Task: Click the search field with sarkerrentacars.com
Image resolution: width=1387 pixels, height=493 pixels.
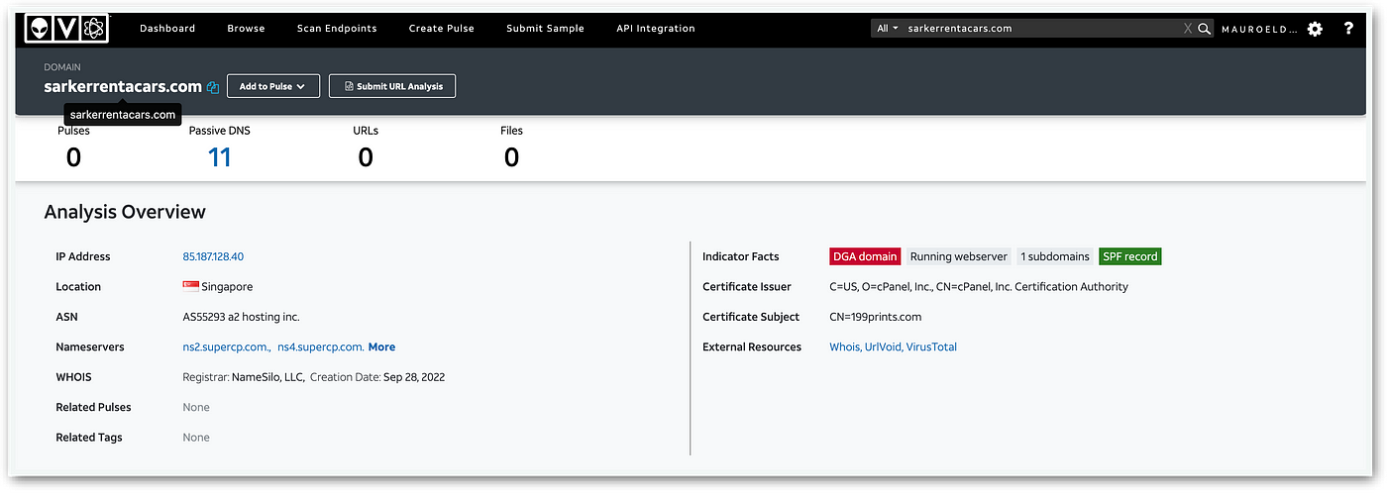Action: (x=1043, y=29)
